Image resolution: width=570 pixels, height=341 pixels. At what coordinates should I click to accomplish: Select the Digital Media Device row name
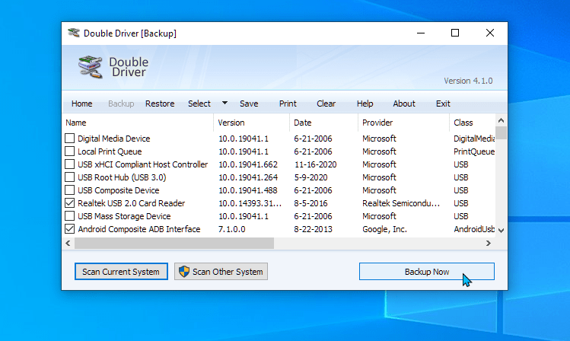pyautogui.click(x=114, y=139)
